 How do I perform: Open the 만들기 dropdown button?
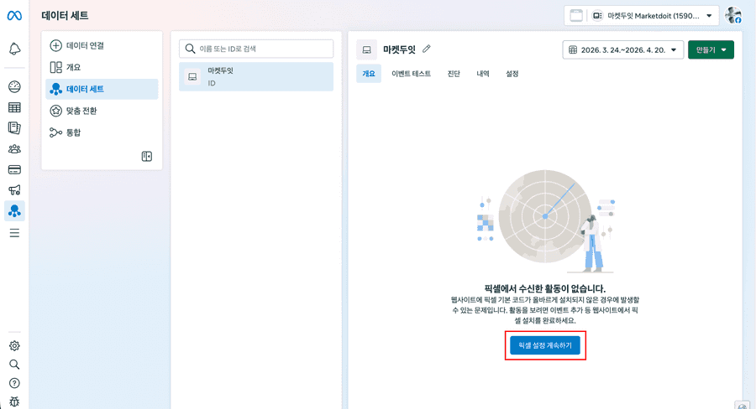[x=711, y=49]
